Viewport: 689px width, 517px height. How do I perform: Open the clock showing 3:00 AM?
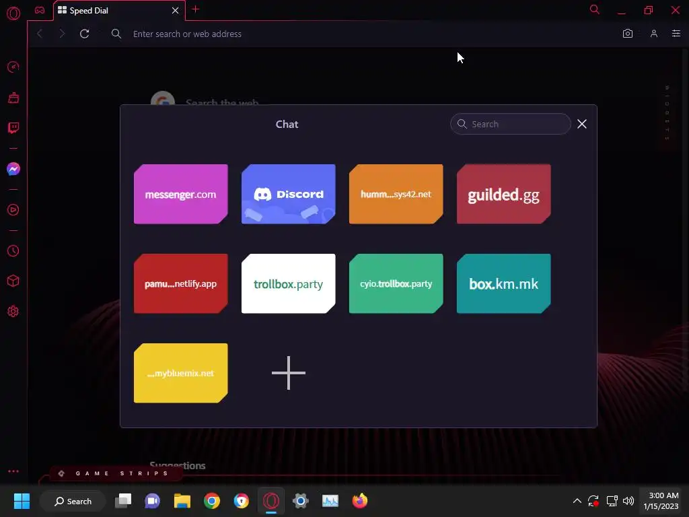(661, 501)
